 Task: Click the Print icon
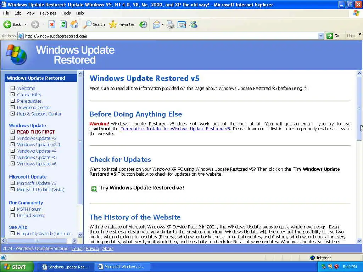pos(171,24)
